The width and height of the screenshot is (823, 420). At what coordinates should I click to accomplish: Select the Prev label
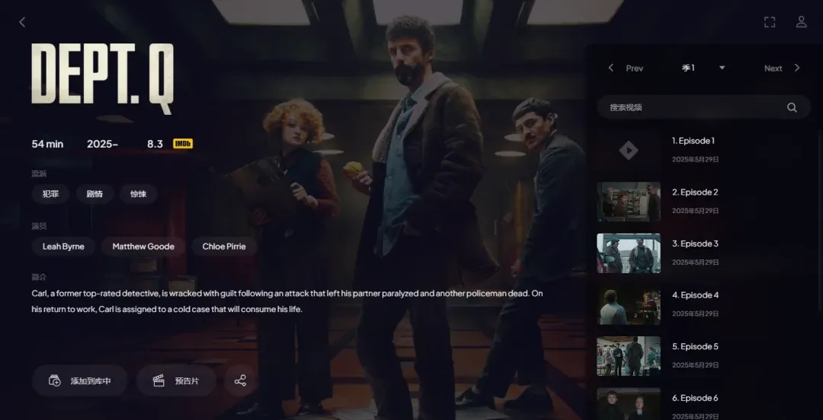(x=634, y=68)
